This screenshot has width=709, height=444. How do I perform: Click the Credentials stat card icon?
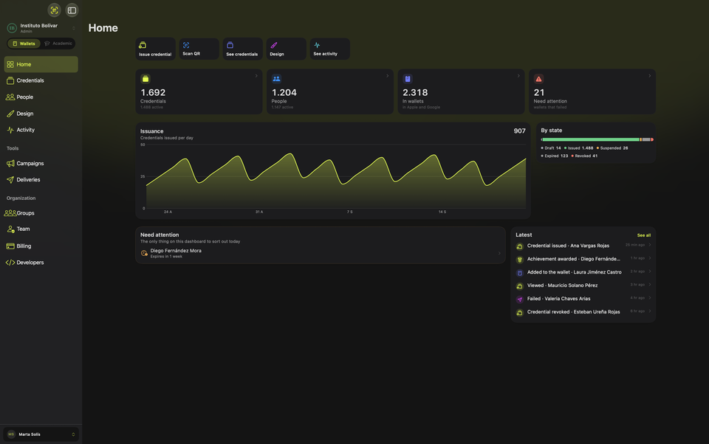(x=145, y=79)
